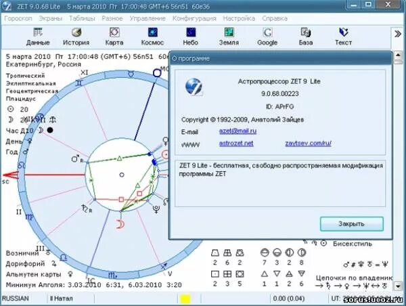This screenshot has width=406, height=306.
Task: Click the Альмутен карты label
Action: [x=33, y=274]
